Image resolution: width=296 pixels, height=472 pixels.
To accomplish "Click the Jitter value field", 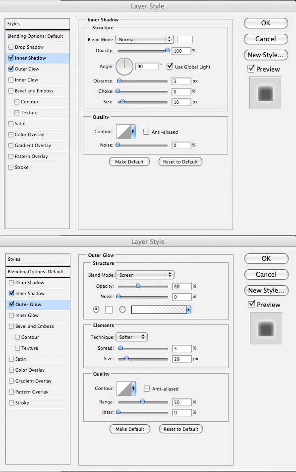I will tap(182, 413).
